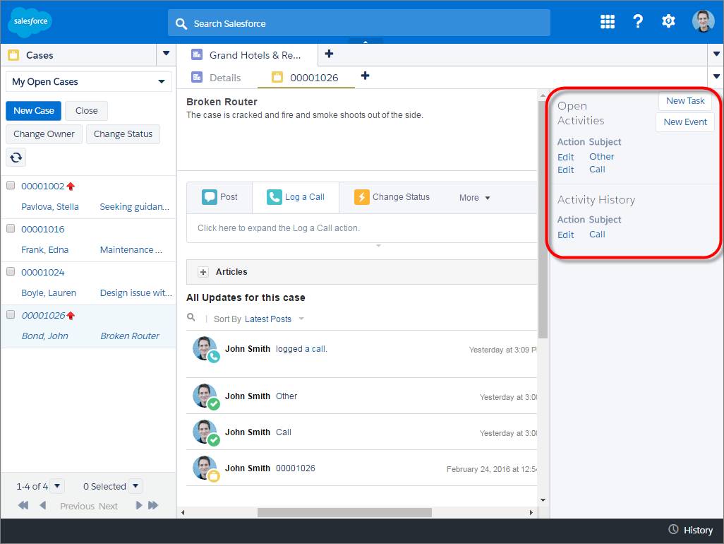Viewport: 724px width, 544px height.
Task: Open the primary tab bar dropdown arrow
Action: point(716,54)
